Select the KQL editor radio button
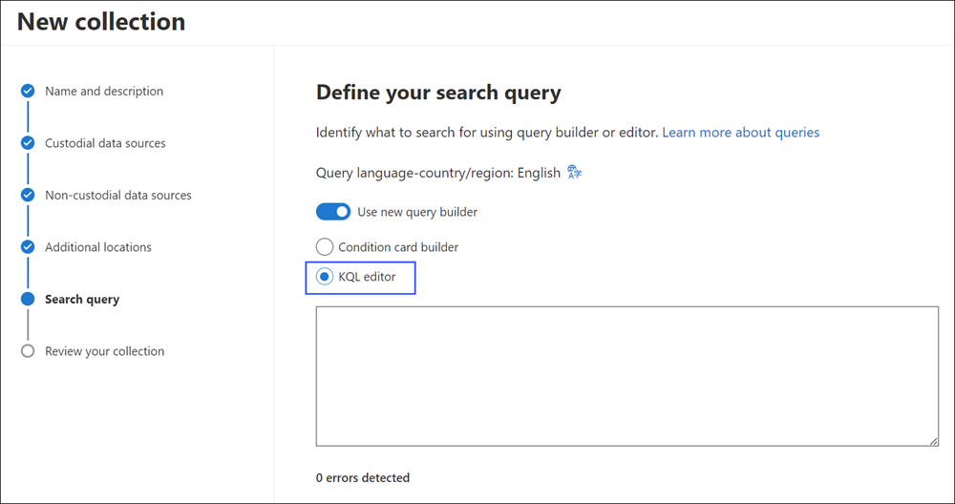 pos(325,277)
